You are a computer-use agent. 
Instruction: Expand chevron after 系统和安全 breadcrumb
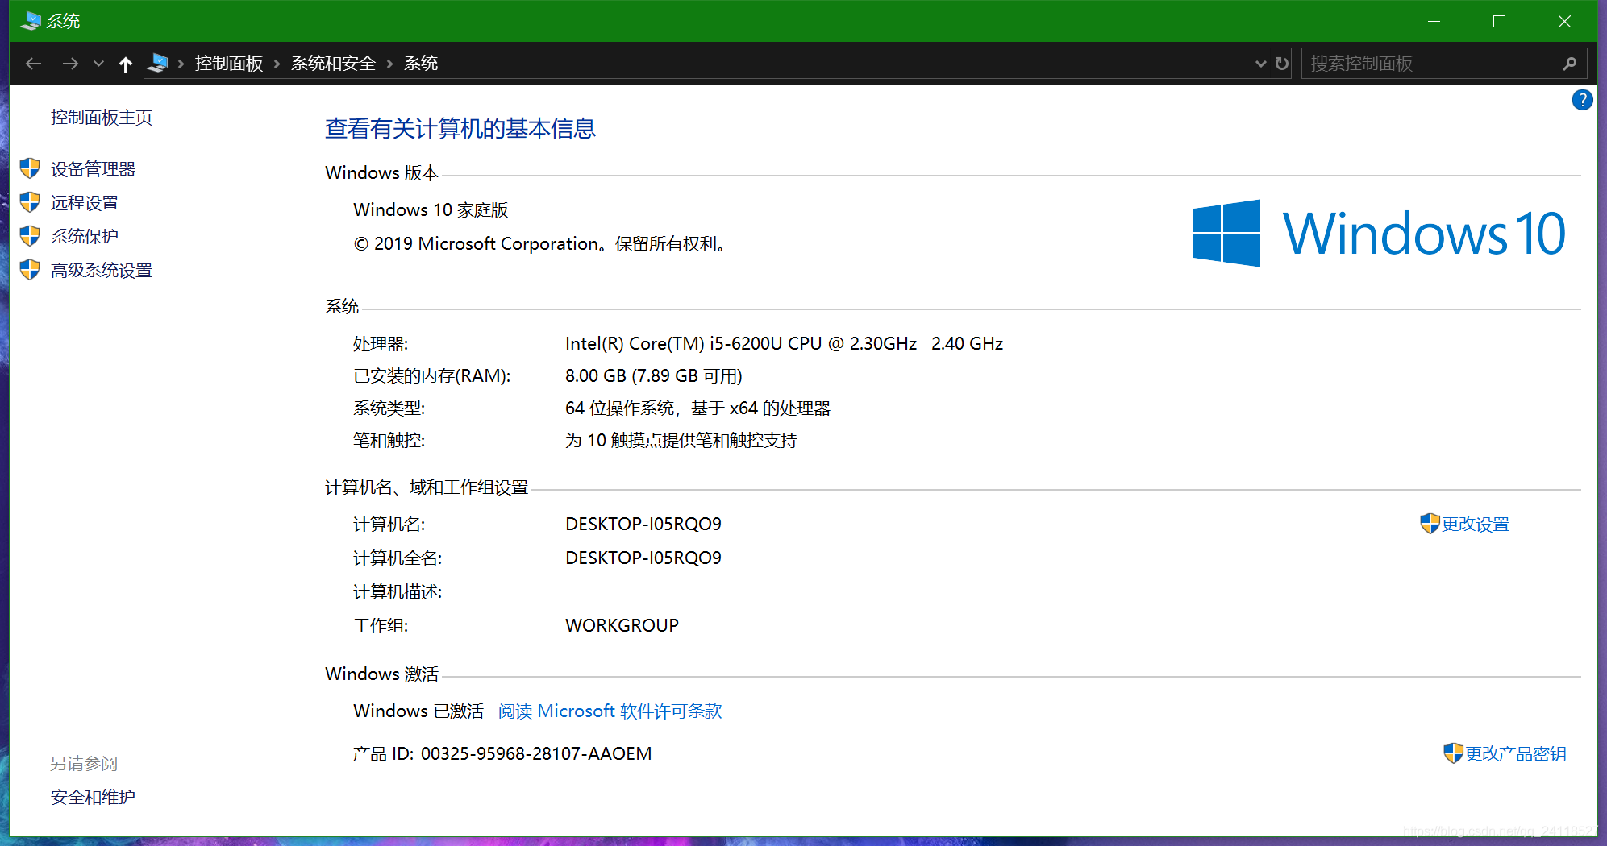pyautogui.click(x=389, y=64)
